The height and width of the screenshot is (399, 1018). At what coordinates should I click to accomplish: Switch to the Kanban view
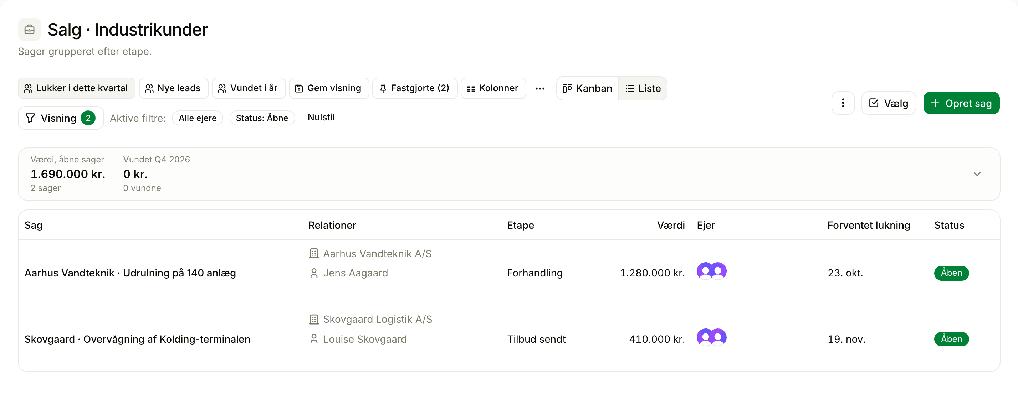click(587, 88)
